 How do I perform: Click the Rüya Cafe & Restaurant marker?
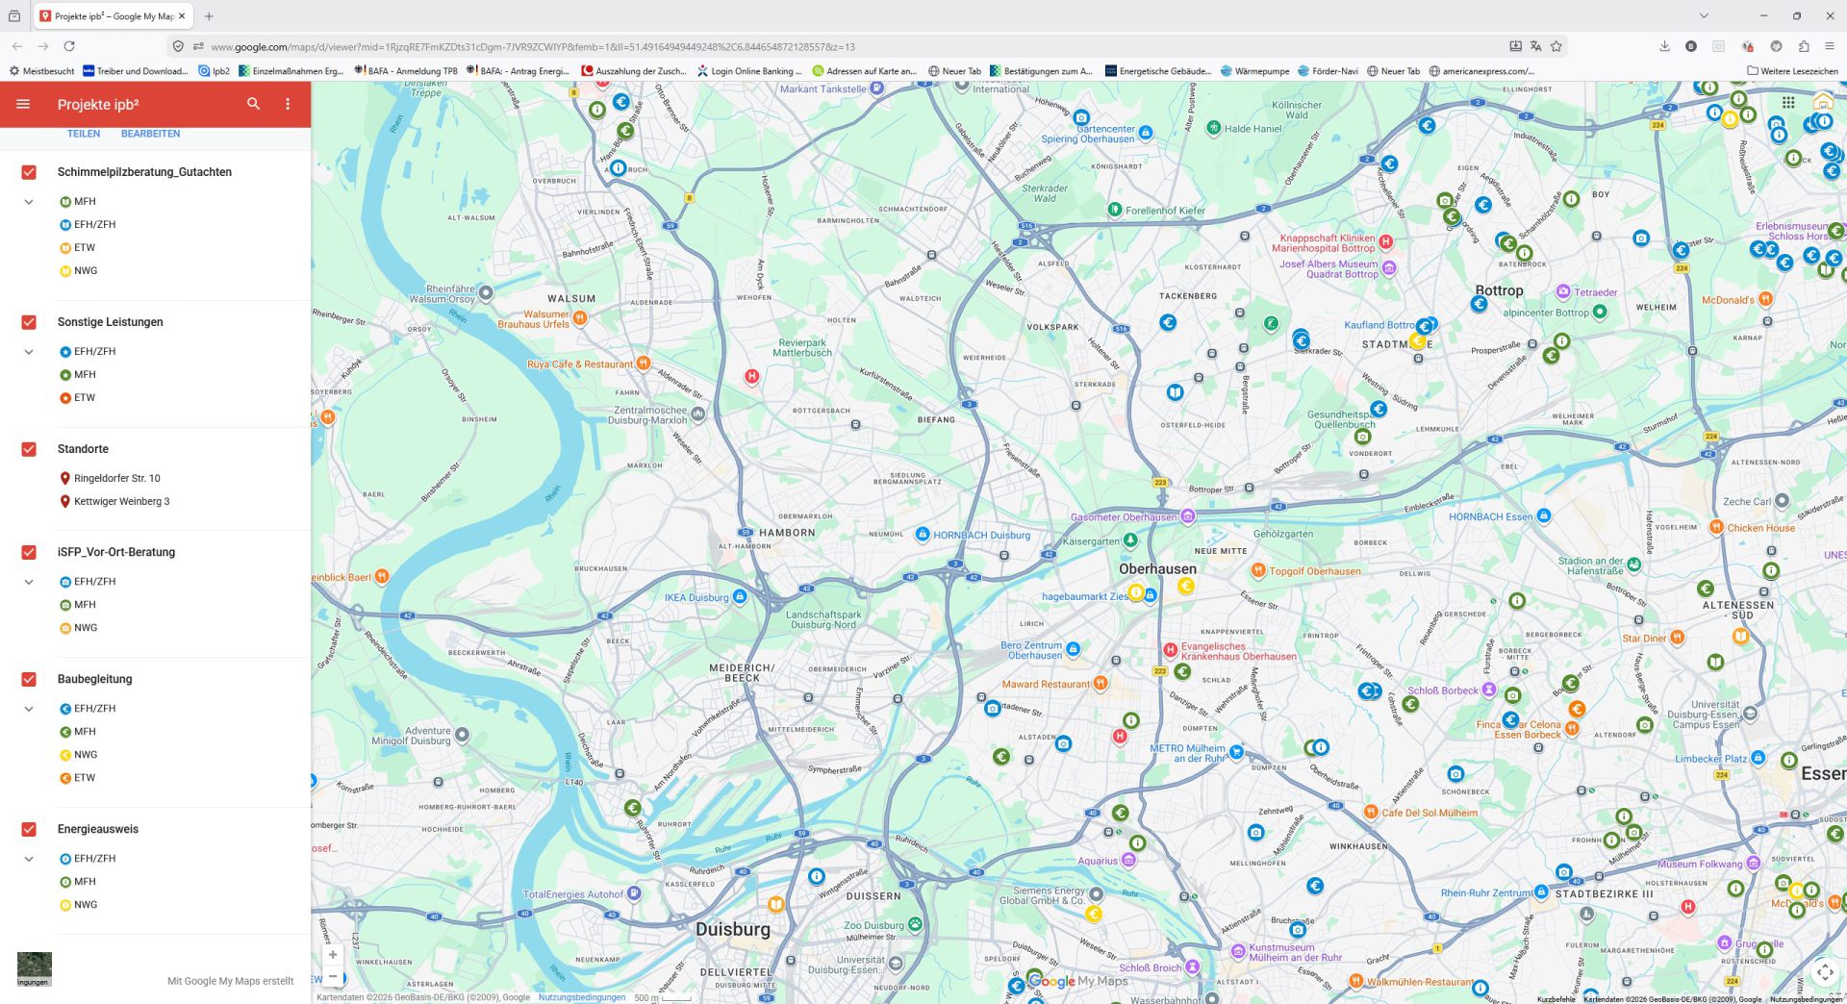pyautogui.click(x=644, y=364)
